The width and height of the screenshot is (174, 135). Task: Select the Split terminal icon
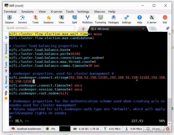click(x=75, y=20)
